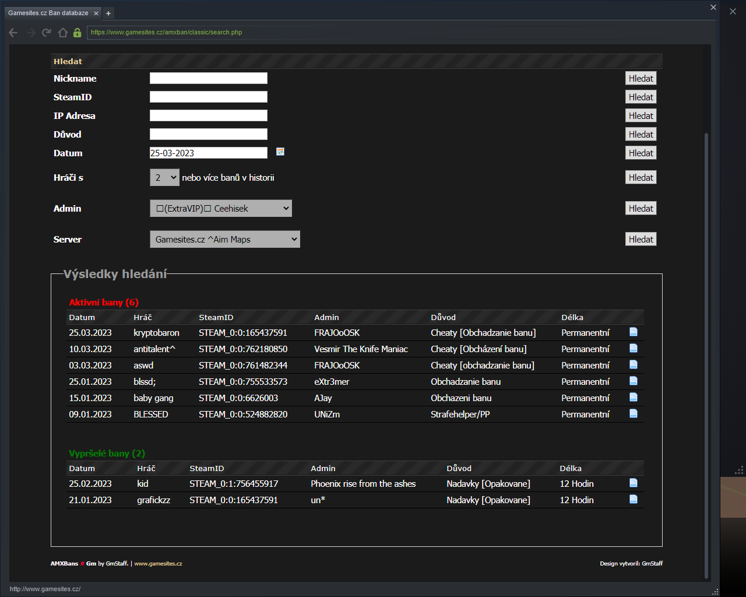Screen dimensions: 746x597
Task: Expand the ban count dropdown
Action: pos(164,178)
